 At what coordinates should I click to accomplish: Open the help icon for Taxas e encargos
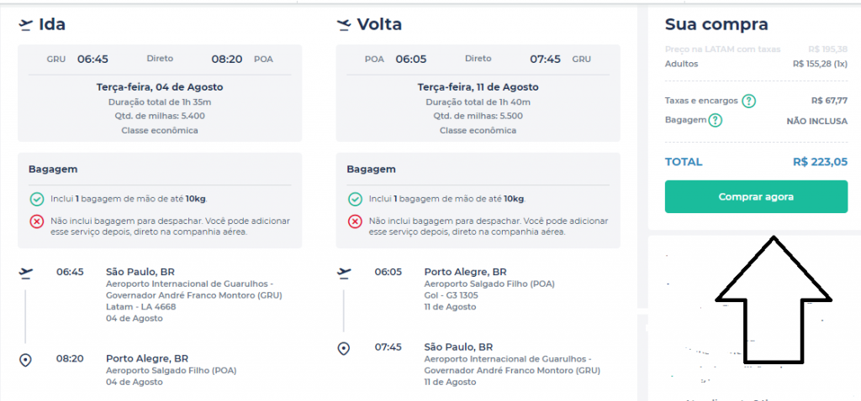[x=748, y=102]
